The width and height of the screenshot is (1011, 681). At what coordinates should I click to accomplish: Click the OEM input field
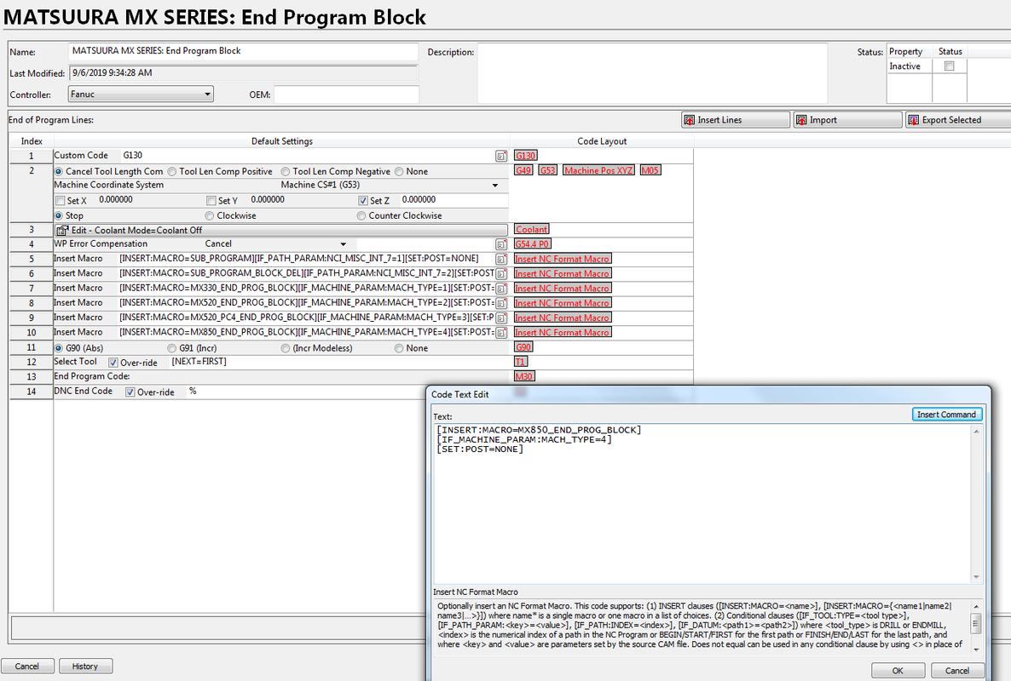(346, 94)
